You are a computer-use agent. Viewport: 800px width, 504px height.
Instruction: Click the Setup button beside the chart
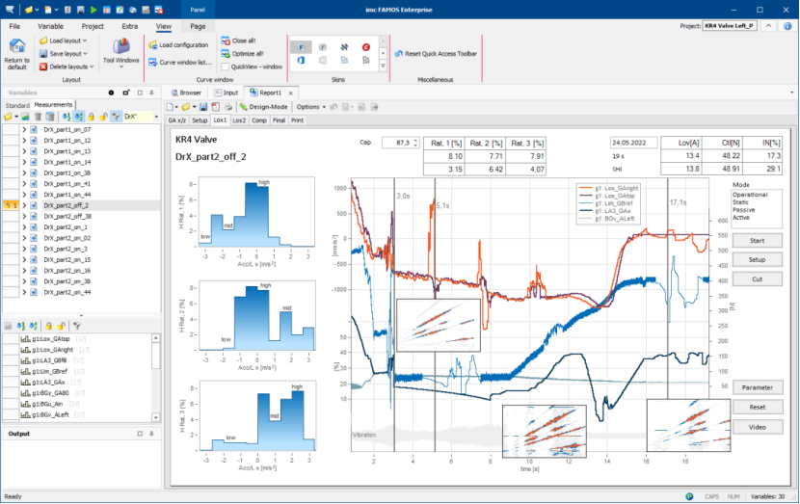coord(758,259)
